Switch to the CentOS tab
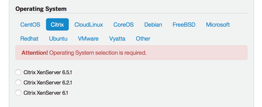Viewport: 262px width, 107px height. pyautogui.click(x=30, y=25)
